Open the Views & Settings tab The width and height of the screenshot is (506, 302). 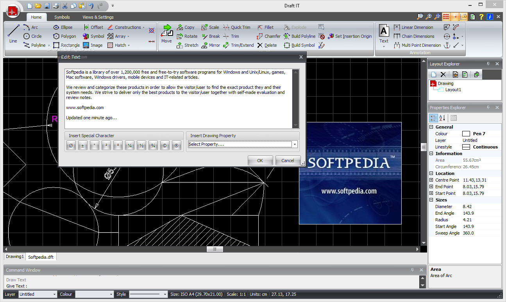click(x=98, y=17)
